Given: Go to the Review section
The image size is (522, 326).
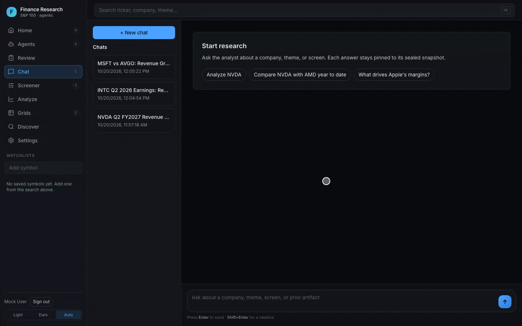Looking at the screenshot, I should (43, 58).
